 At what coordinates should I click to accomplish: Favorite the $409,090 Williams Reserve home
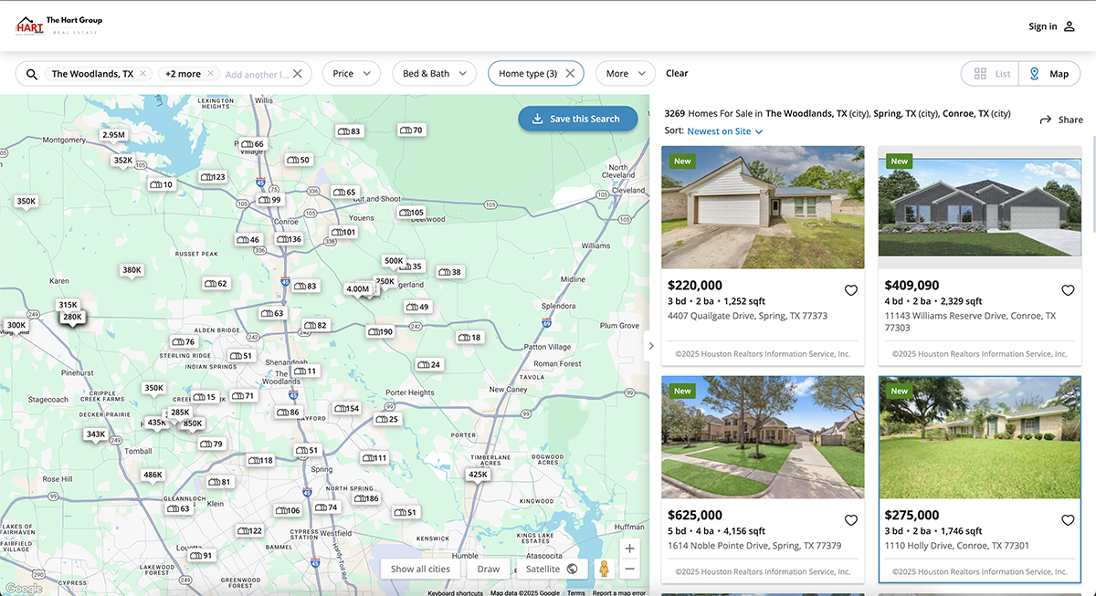(x=1068, y=290)
